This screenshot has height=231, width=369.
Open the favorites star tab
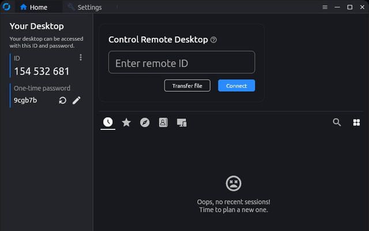click(x=126, y=122)
